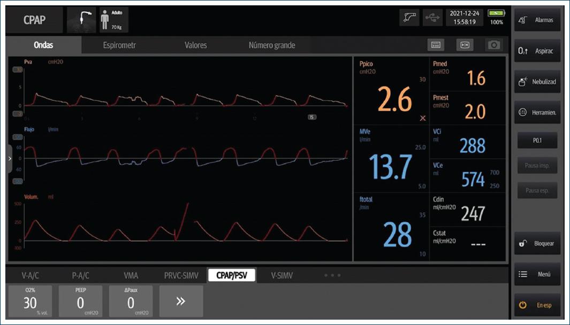570x325 pixels.
Task: Activate the Nebulizad nebulizer
Action: pos(537,82)
